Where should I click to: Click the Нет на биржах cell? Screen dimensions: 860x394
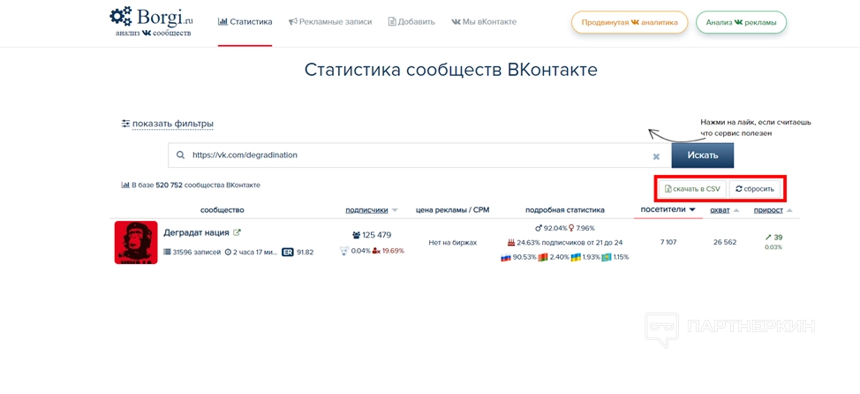[452, 242]
